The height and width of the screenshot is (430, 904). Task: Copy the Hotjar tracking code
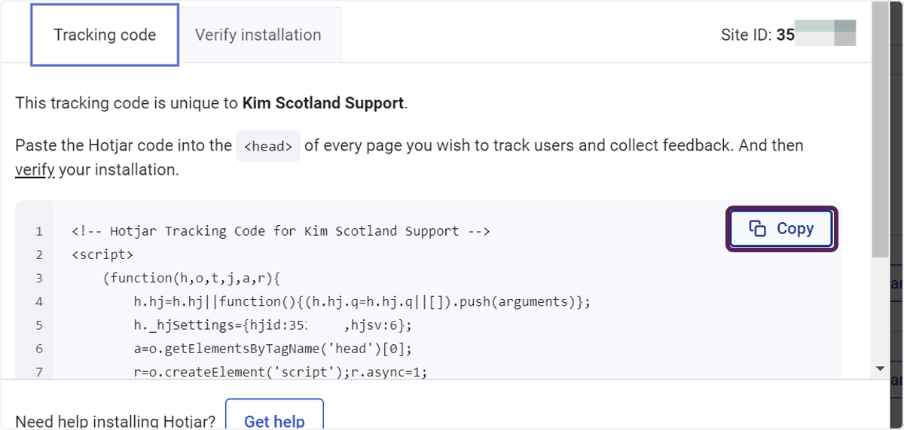782,229
